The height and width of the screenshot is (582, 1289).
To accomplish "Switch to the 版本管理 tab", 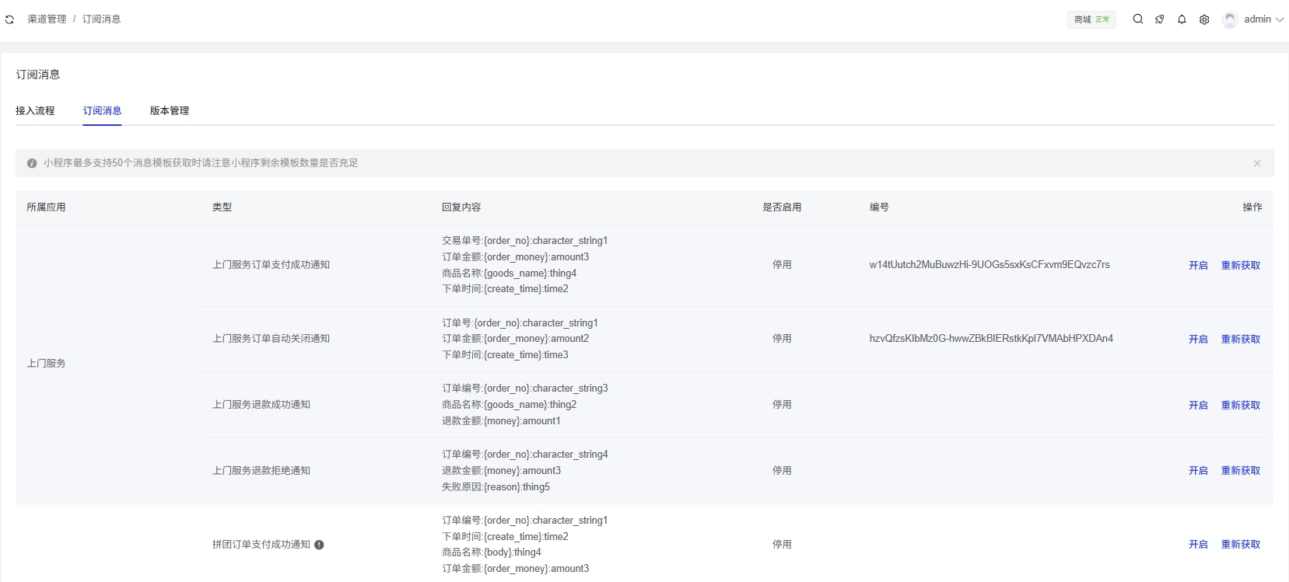I will pos(169,110).
